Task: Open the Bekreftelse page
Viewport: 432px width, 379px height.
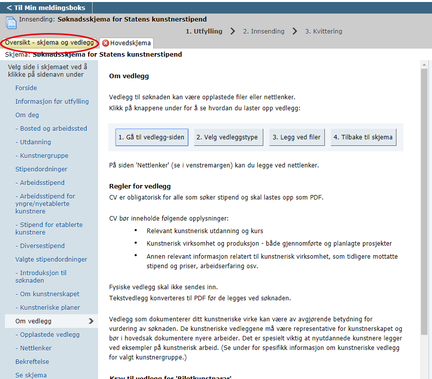Action: pyautogui.click(x=32, y=361)
